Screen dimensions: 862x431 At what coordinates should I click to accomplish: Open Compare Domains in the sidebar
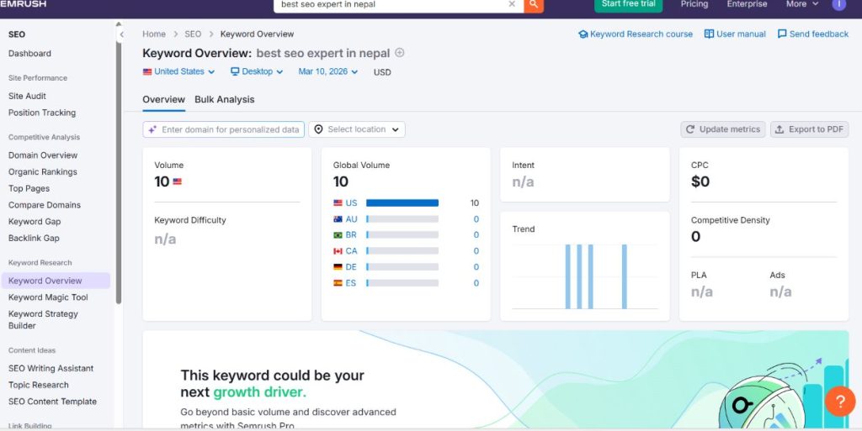(45, 204)
